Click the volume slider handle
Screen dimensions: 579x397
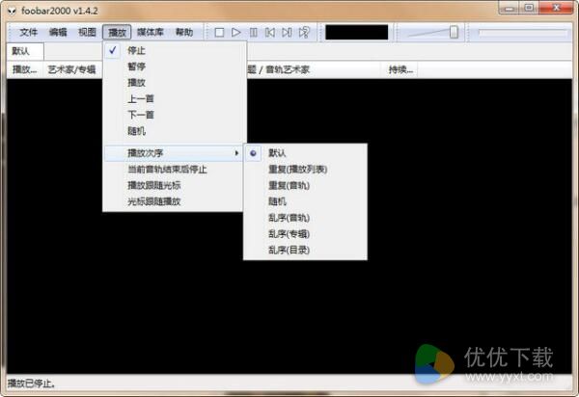454,32
